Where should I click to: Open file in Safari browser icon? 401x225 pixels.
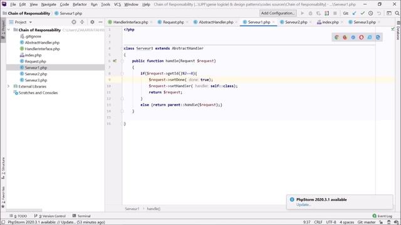(x=353, y=37)
